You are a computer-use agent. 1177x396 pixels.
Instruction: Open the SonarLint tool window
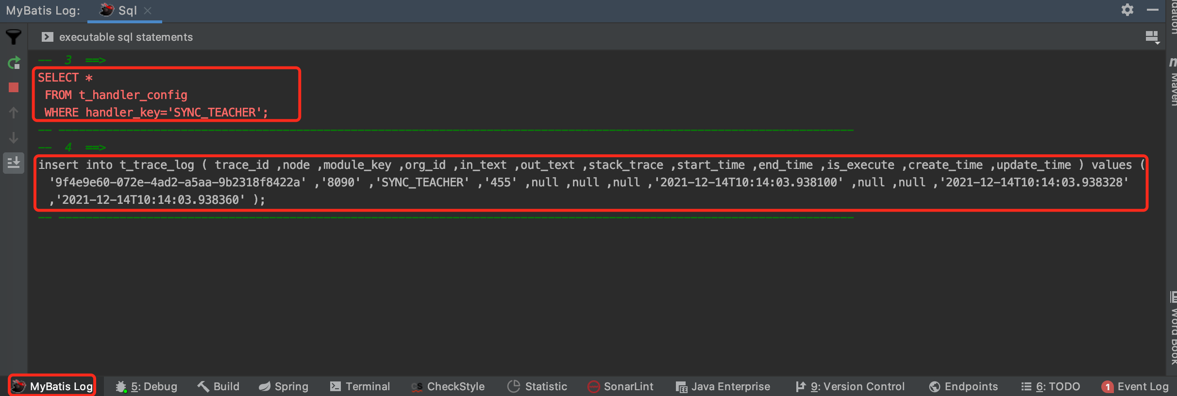click(x=621, y=386)
